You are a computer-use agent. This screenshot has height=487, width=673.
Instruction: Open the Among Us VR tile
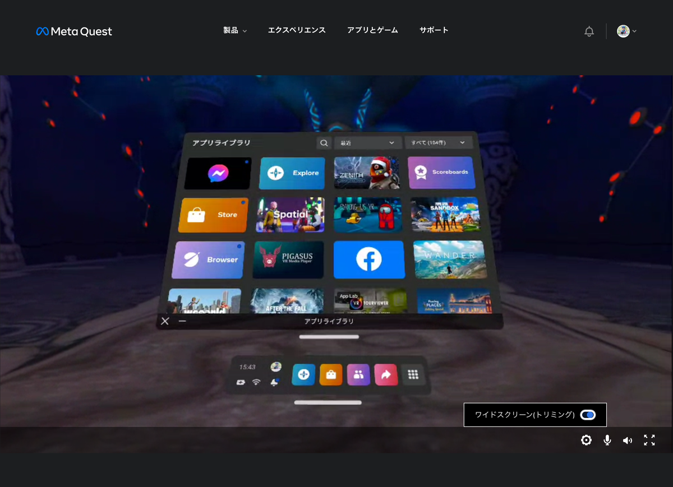click(x=368, y=214)
